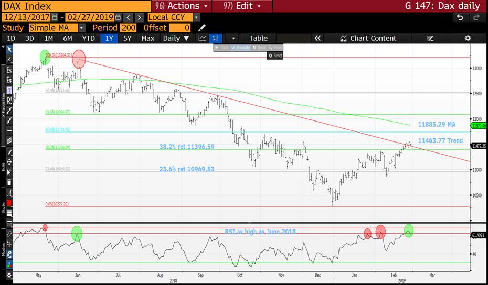Viewport: 488px width, 285px height.
Task: Shift date range forward with right arrow
Action: (x=139, y=17)
